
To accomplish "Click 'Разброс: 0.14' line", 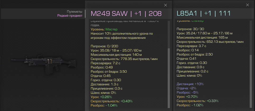I will [x=188, y=50].
